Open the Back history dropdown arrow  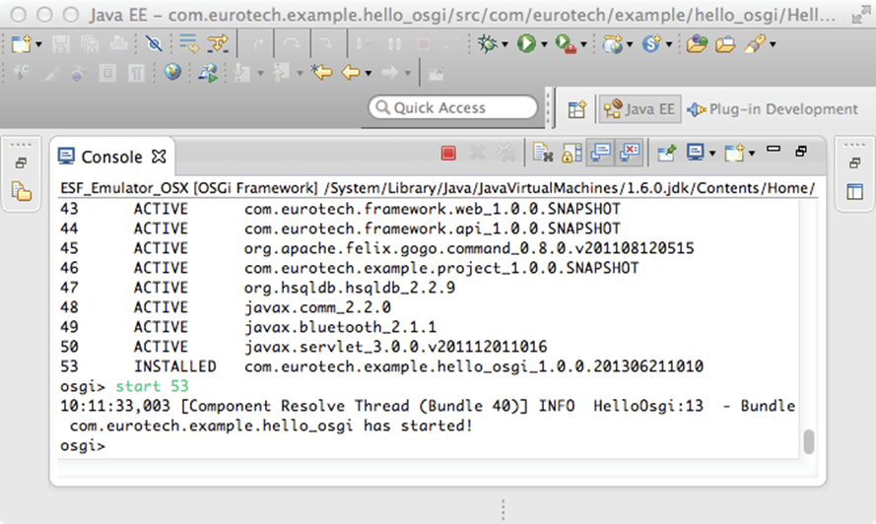click(x=369, y=73)
